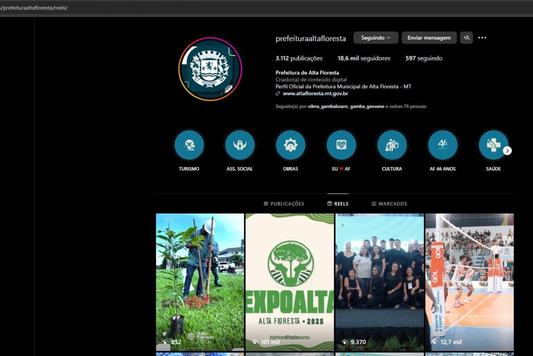The height and width of the screenshot is (356, 533).
Task: Open the Ass. Social highlight
Action: coord(240,144)
